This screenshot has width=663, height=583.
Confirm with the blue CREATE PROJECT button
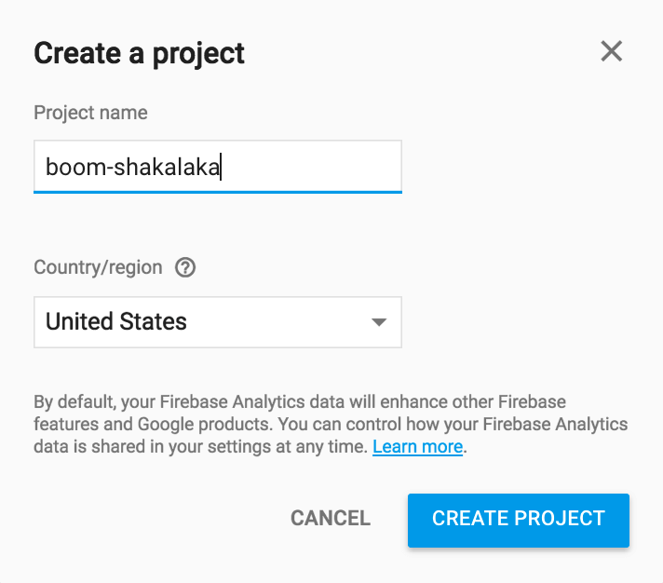[519, 521]
